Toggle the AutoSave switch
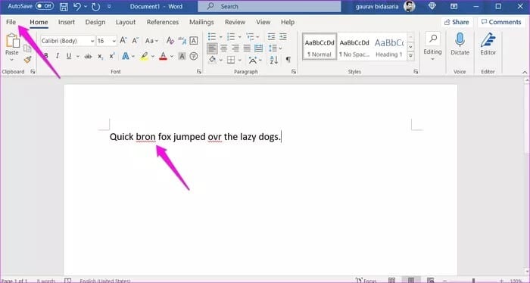This screenshot has width=530, height=283. (45, 6)
